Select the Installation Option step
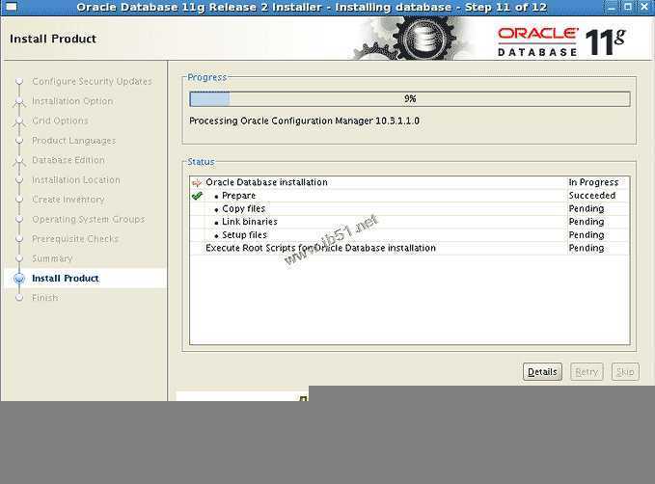The image size is (655, 484). [x=72, y=101]
